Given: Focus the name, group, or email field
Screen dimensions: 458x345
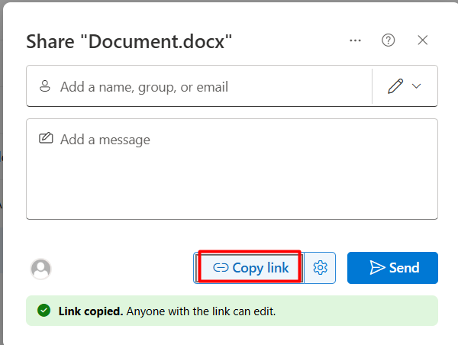Looking at the screenshot, I should (206, 87).
